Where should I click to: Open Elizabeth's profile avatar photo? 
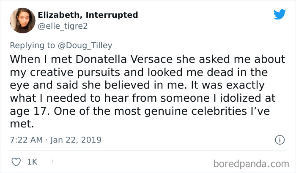pyautogui.click(x=22, y=21)
